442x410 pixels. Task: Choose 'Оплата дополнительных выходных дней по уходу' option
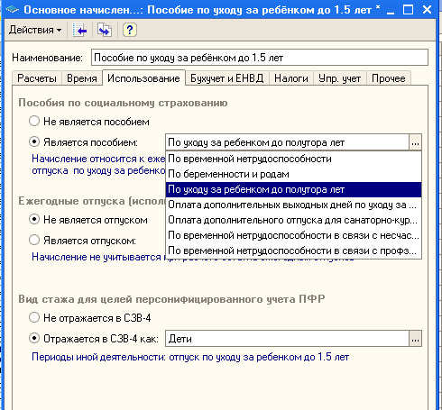[x=293, y=205]
